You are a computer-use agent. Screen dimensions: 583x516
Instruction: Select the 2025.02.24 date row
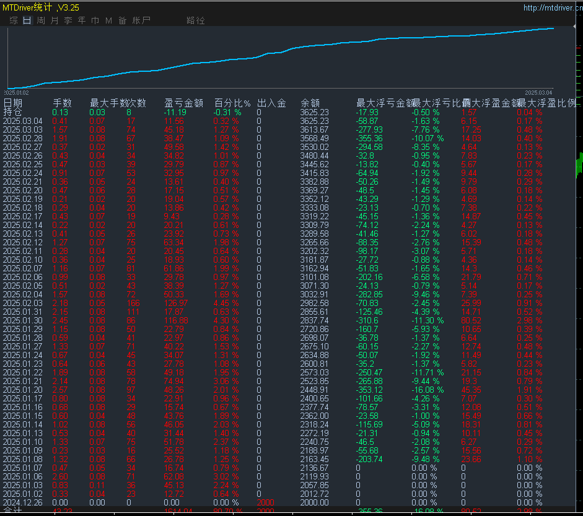click(x=23, y=173)
